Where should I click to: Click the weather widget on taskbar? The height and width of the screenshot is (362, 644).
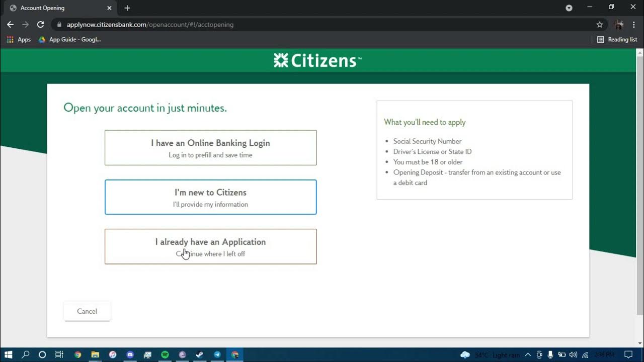coord(490,355)
